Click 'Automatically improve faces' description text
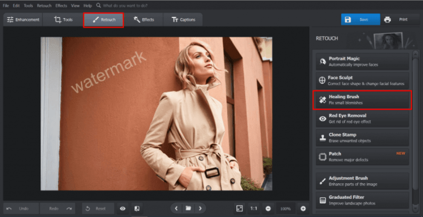Image resolution: width=423 pixels, height=217 pixels. click(353, 65)
